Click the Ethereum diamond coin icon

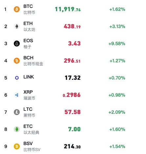(17, 26)
